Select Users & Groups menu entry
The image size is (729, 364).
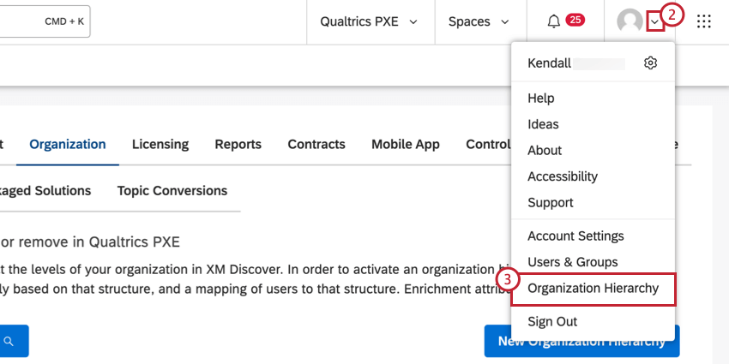(572, 262)
